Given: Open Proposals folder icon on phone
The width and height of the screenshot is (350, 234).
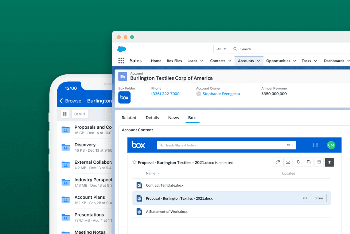Looking at the screenshot, I should 66,130.
